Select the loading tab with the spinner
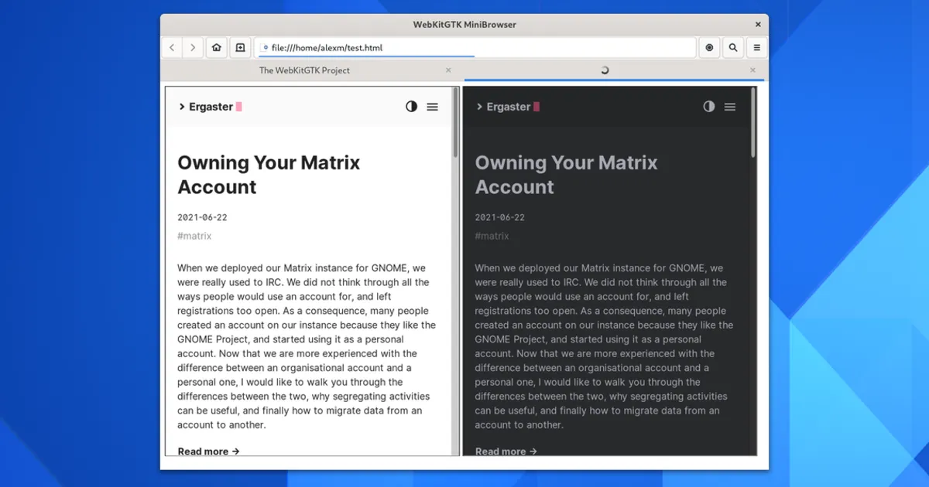The width and height of the screenshot is (929, 487). (x=605, y=70)
